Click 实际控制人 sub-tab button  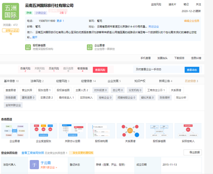(87, 97)
